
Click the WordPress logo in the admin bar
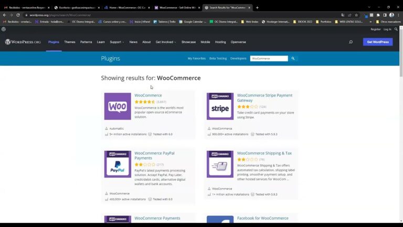pos(4,29)
